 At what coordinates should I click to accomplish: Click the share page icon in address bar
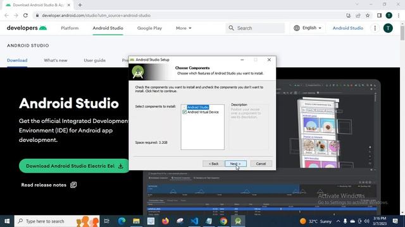pyautogui.click(x=358, y=15)
